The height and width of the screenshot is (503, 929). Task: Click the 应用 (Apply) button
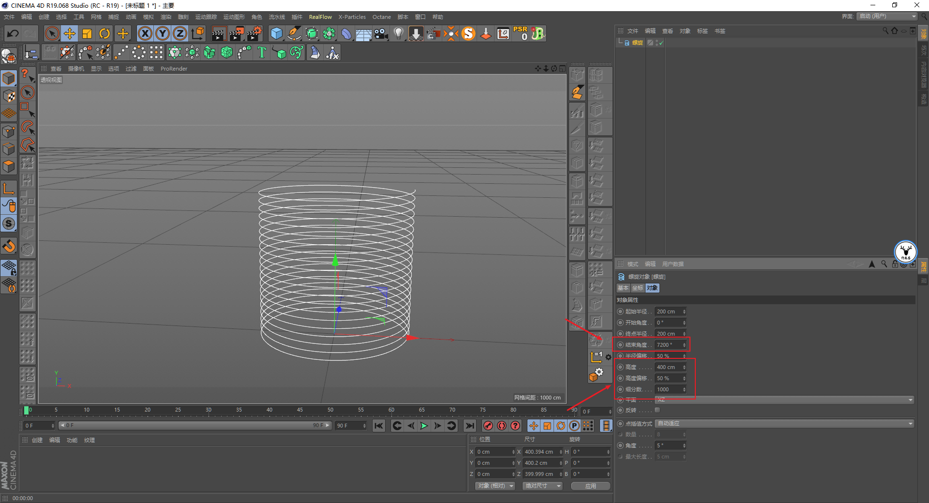click(590, 486)
